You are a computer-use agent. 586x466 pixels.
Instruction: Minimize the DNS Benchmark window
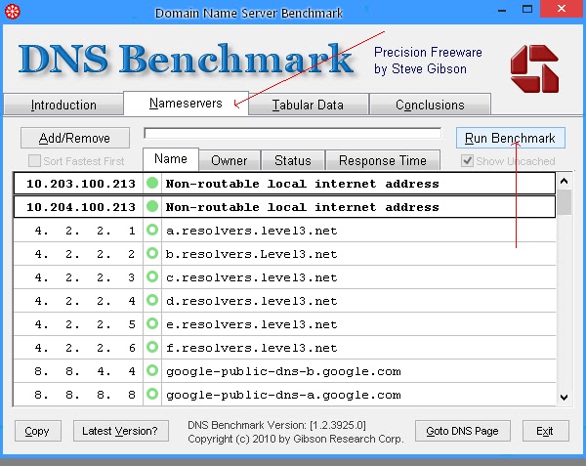(502, 10)
